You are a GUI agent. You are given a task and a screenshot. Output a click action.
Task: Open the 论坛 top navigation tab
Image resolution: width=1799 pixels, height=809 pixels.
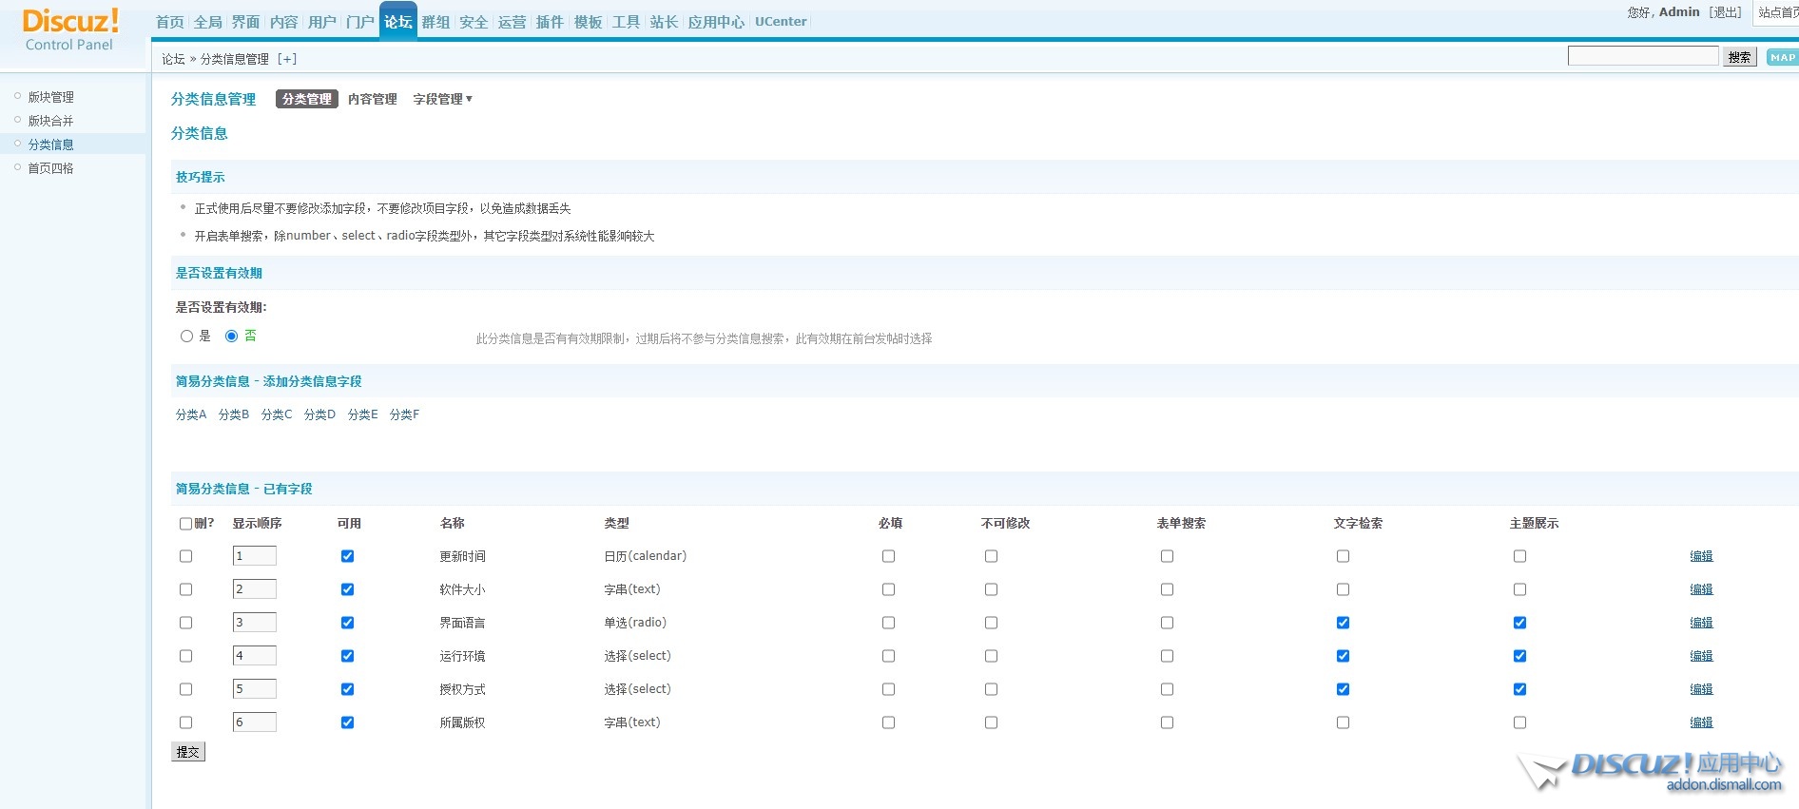click(x=397, y=22)
